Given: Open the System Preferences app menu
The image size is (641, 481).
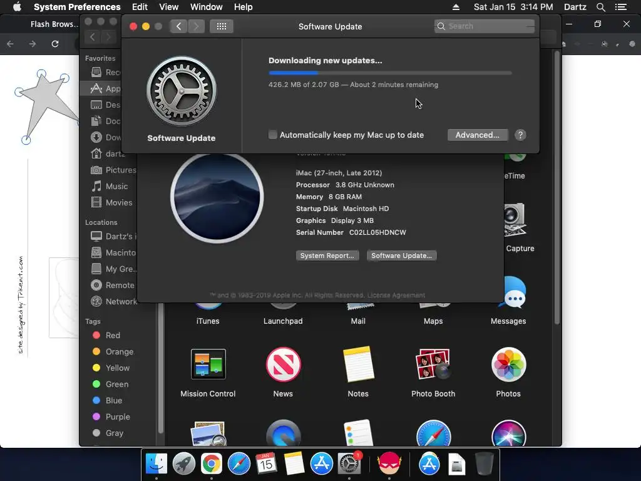Looking at the screenshot, I should click(77, 7).
